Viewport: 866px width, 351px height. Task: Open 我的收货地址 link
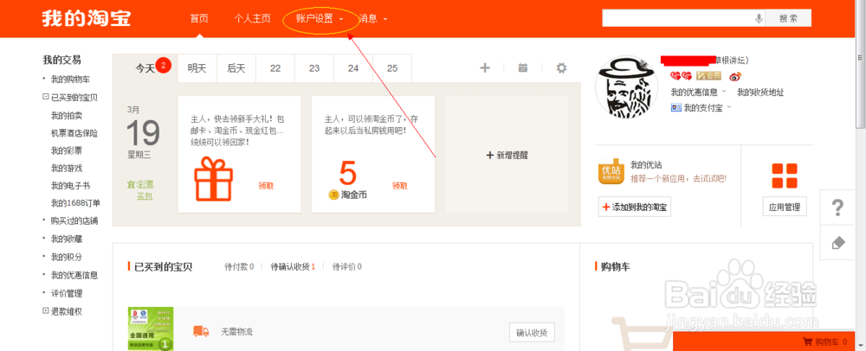click(x=760, y=92)
